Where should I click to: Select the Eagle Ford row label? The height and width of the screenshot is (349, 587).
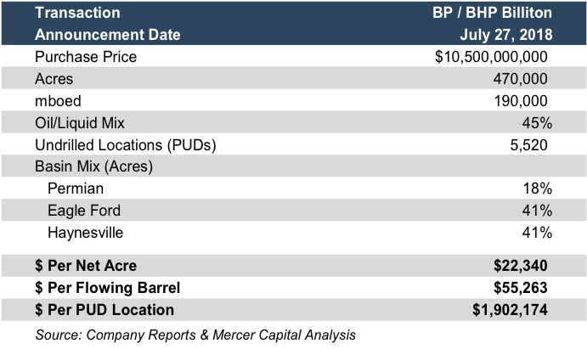84,211
